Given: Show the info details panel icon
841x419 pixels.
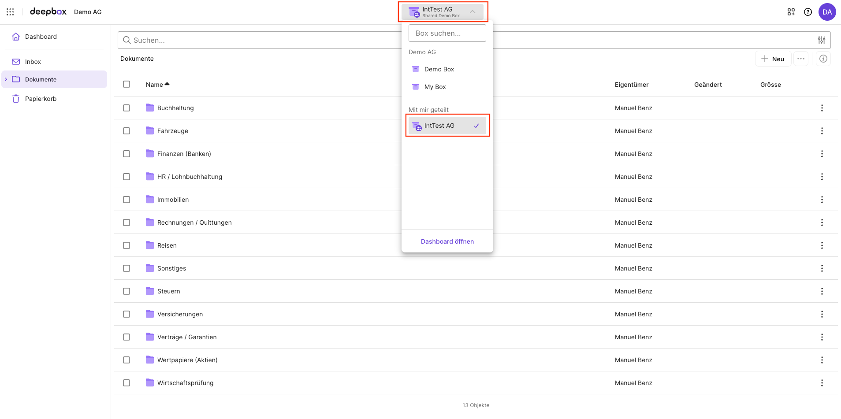Looking at the screenshot, I should 823,59.
